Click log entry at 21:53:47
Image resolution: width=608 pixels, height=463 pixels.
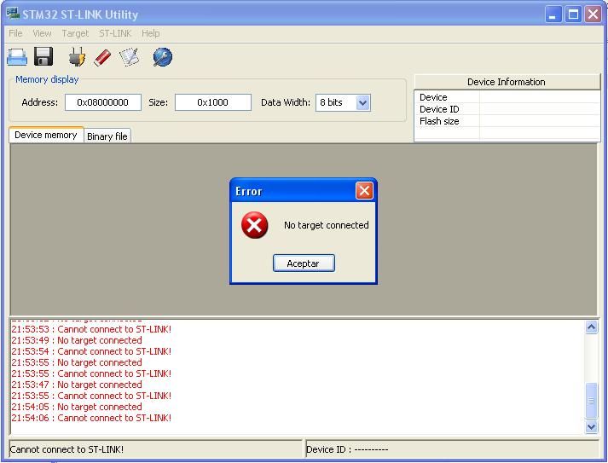pos(77,385)
